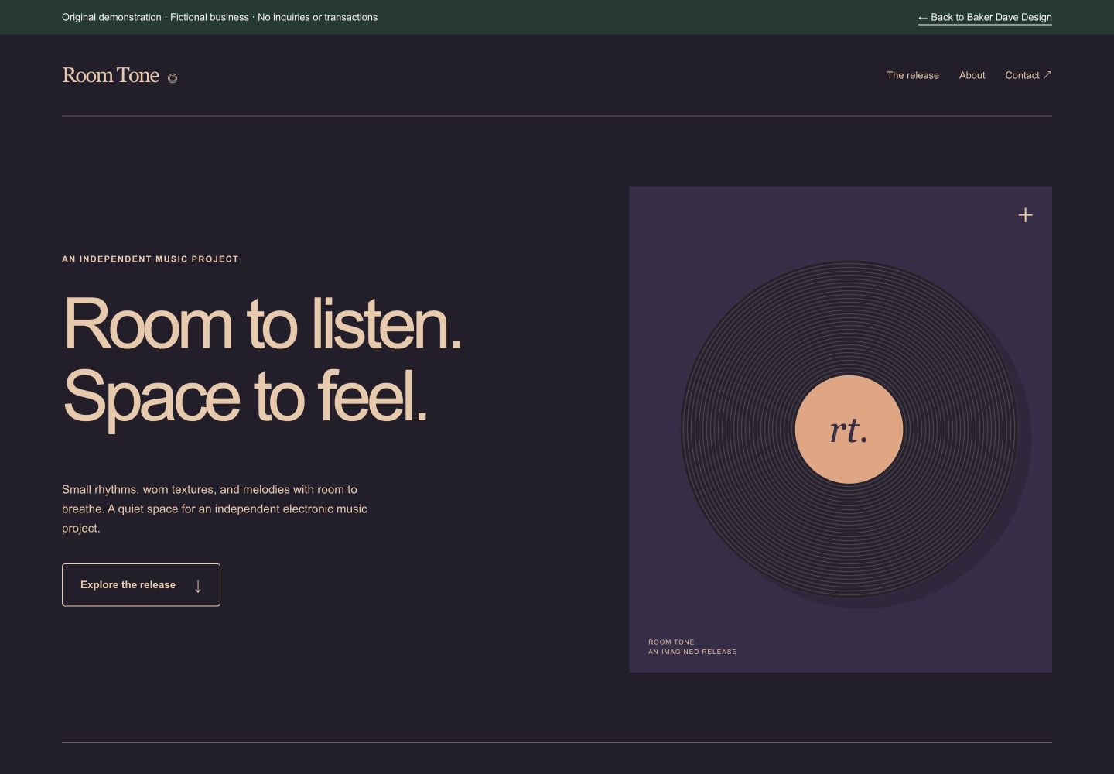Screen dimensions: 1114x774
Task: Click the "An Imagined Release" caption
Action: (692, 652)
